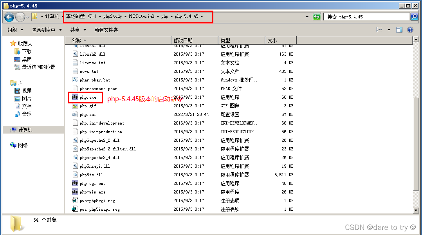Select the php.gif image file
Screen dimensions: 422x235
pyautogui.click(x=88, y=106)
